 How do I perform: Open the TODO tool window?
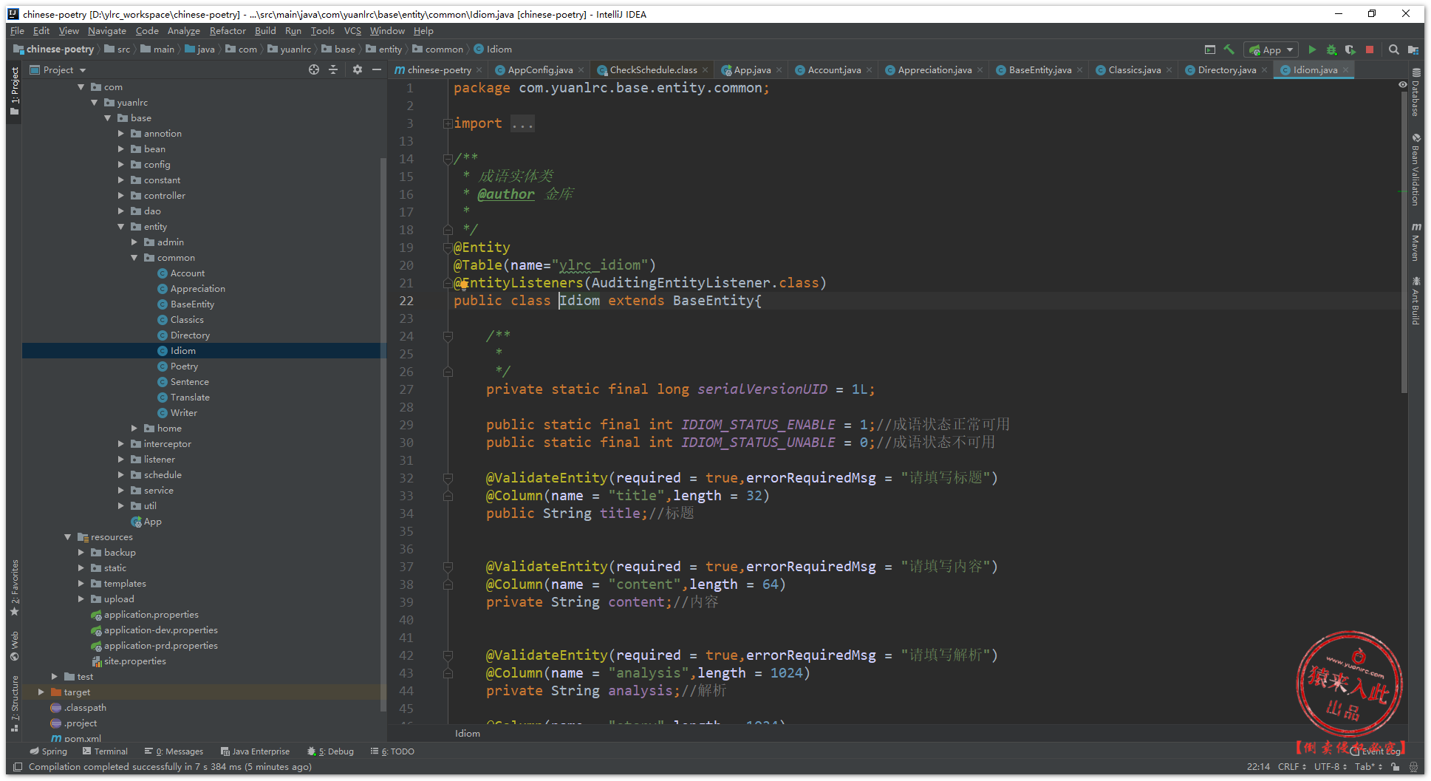tap(392, 751)
